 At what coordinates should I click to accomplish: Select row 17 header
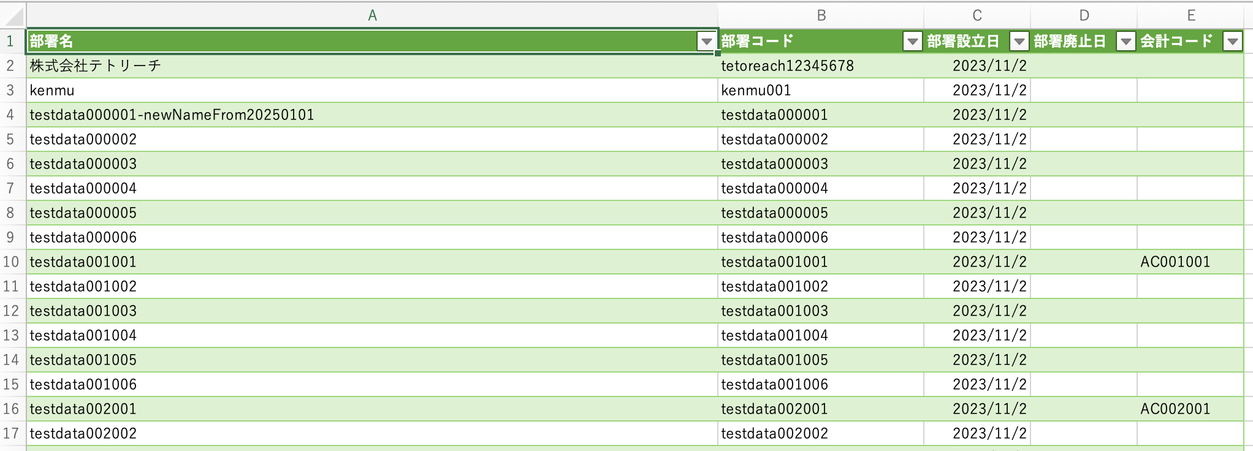tap(11, 433)
